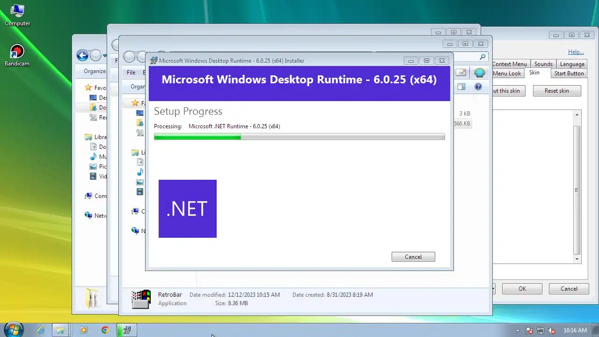
Task: Switch to the Sounds tab
Action: pos(543,64)
